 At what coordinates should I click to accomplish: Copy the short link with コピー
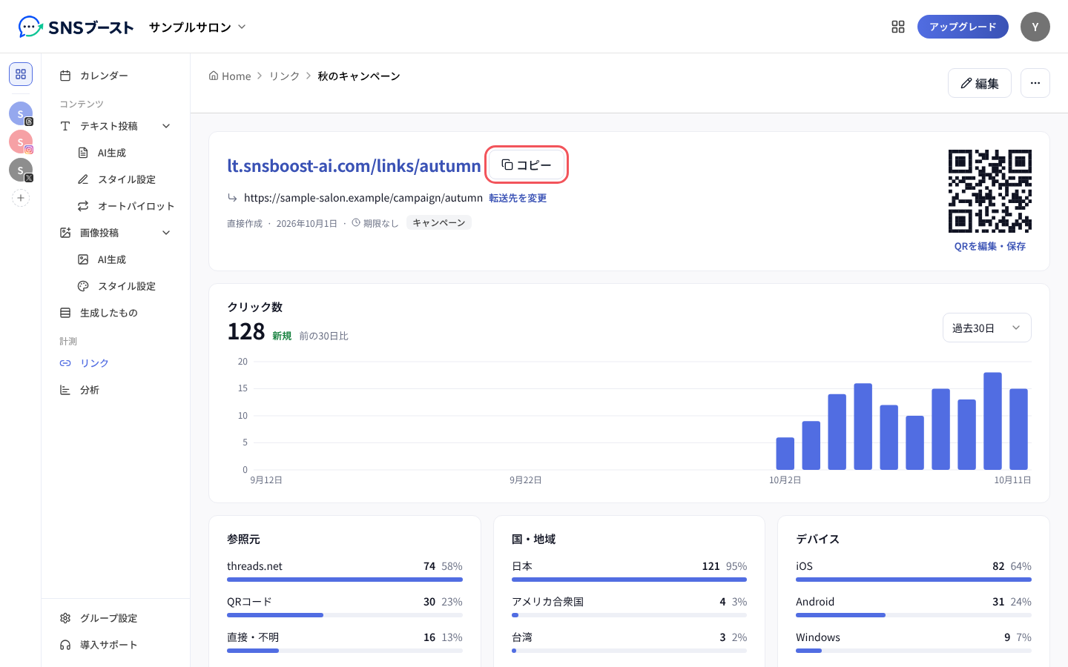tap(527, 165)
